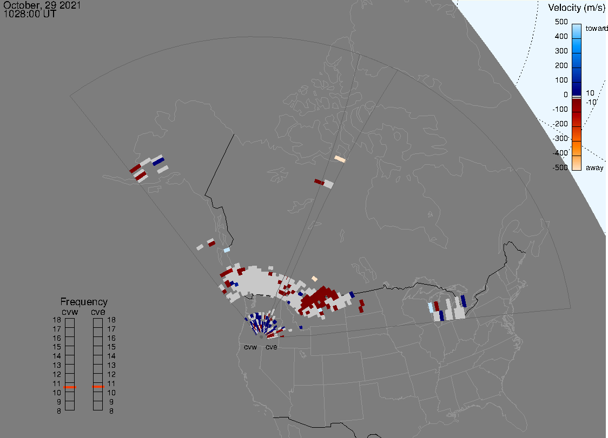The height and width of the screenshot is (438, 608).
Task: Pick the pale peach -400 to -500 color bar segment
Action: click(577, 163)
